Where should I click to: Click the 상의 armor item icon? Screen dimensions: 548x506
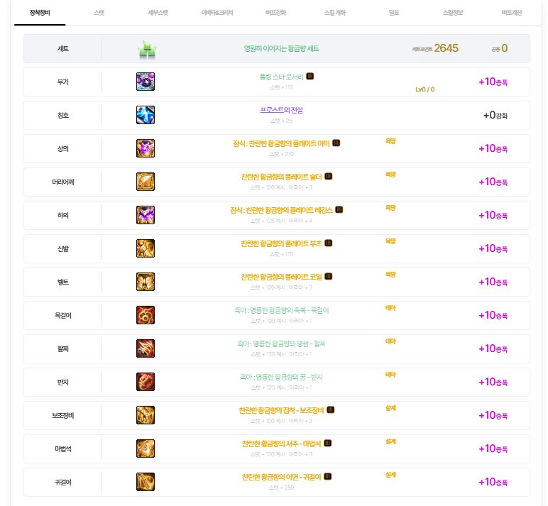146,148
